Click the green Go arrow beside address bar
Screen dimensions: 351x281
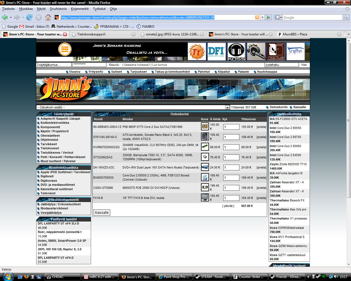click(268, 17)
